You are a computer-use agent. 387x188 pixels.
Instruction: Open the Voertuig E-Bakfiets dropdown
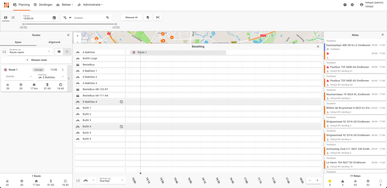tap(52, 77)
